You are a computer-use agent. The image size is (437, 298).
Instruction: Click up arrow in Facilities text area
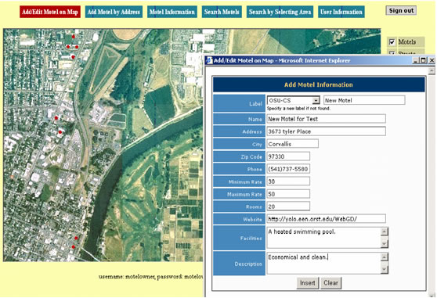[x=384, y=232]
